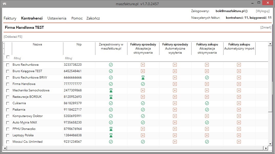Open the Ustawienia menu
Viewport: 275px width, 154px height.
point(57,18)
